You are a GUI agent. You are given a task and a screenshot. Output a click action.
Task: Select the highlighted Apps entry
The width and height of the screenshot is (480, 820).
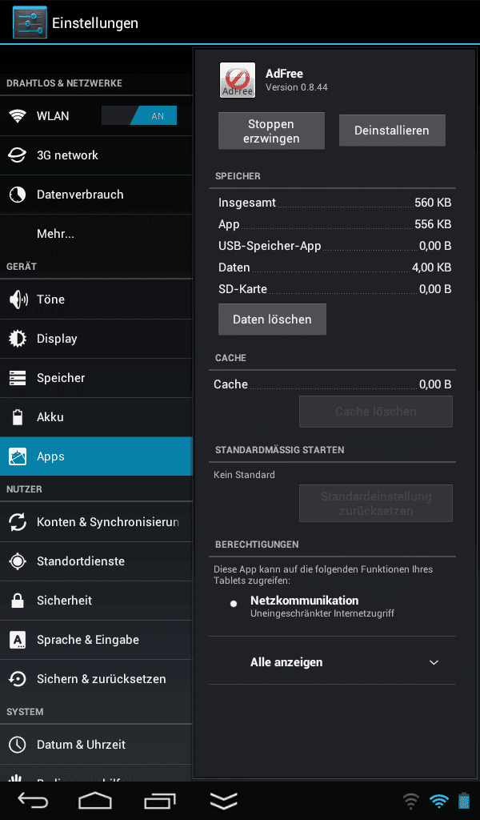pos(96,456)
